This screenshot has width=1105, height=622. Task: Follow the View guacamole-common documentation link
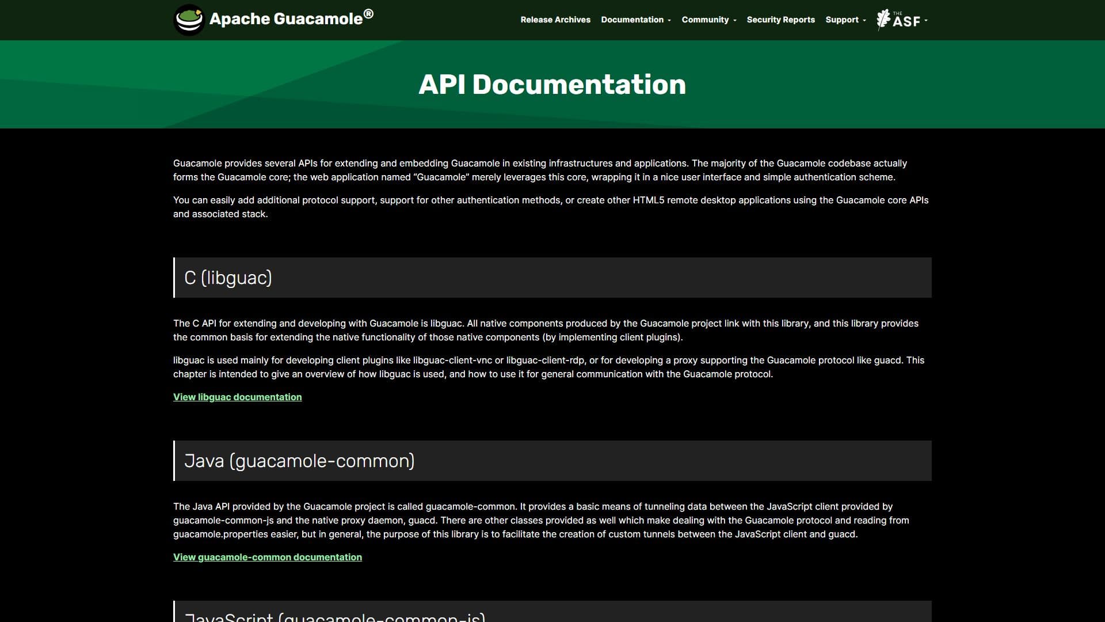268,557
